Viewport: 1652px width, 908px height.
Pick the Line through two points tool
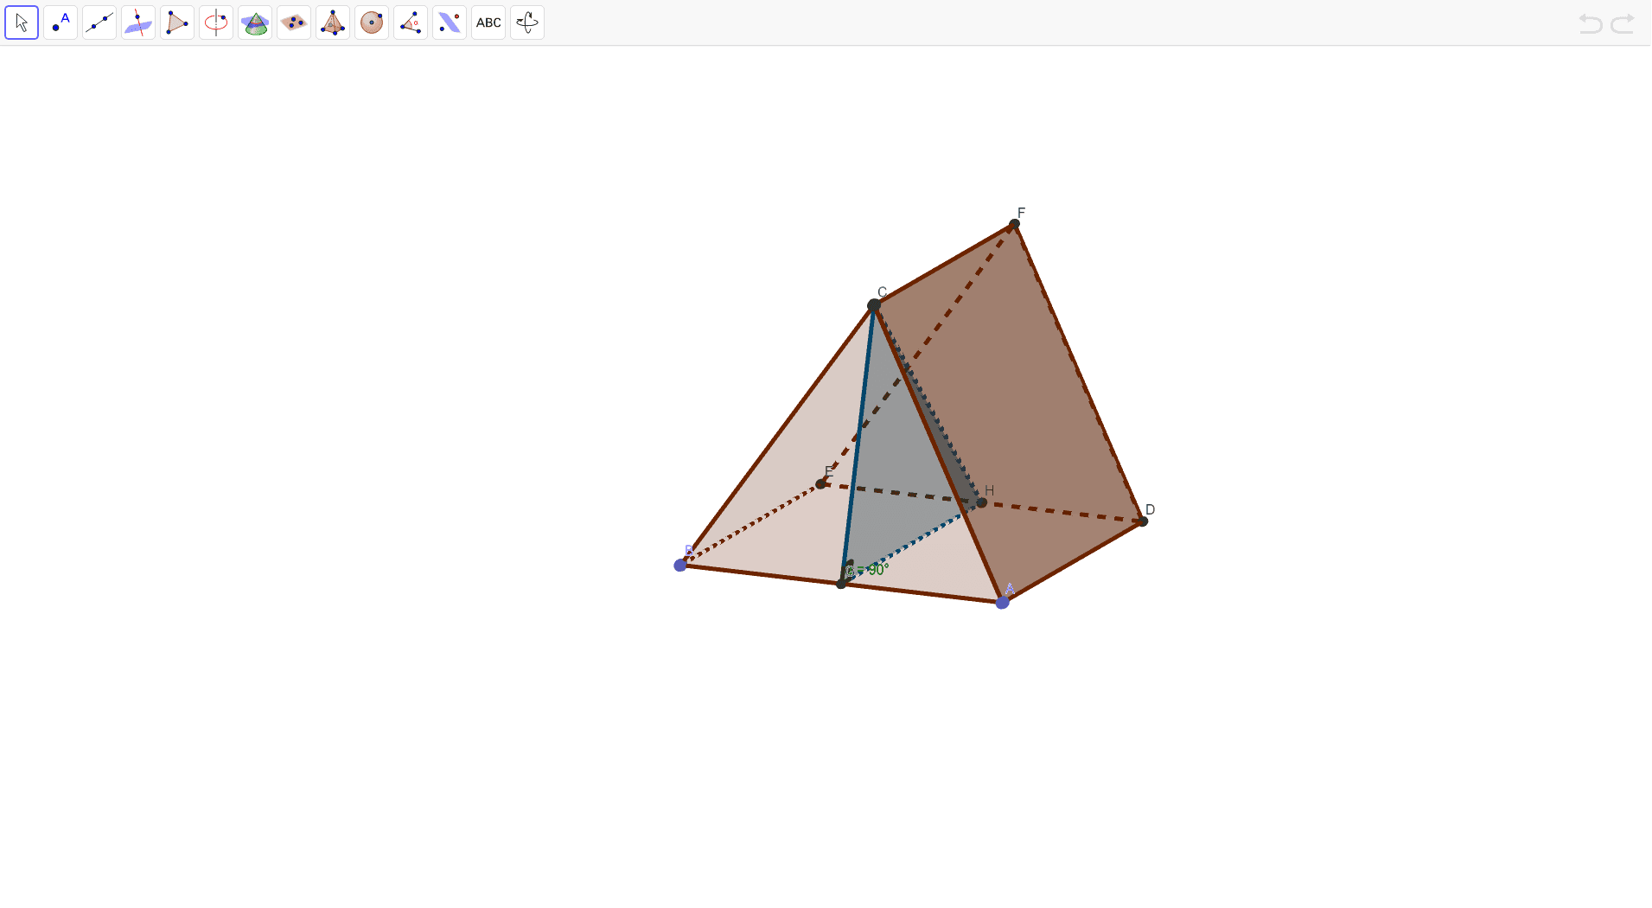pos(99,22)
